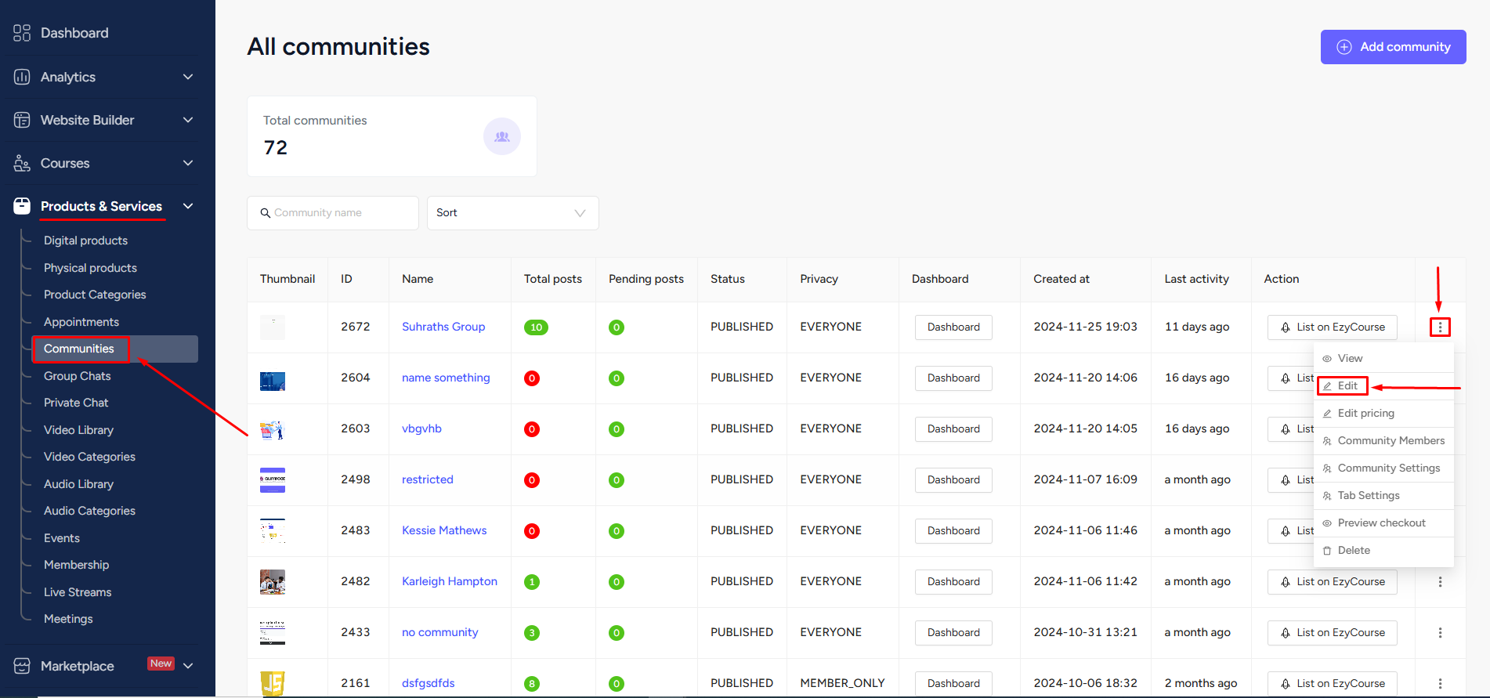Click the Products & Services box icon
Viewport: 1490px width, 698px height.
point(22,206)
